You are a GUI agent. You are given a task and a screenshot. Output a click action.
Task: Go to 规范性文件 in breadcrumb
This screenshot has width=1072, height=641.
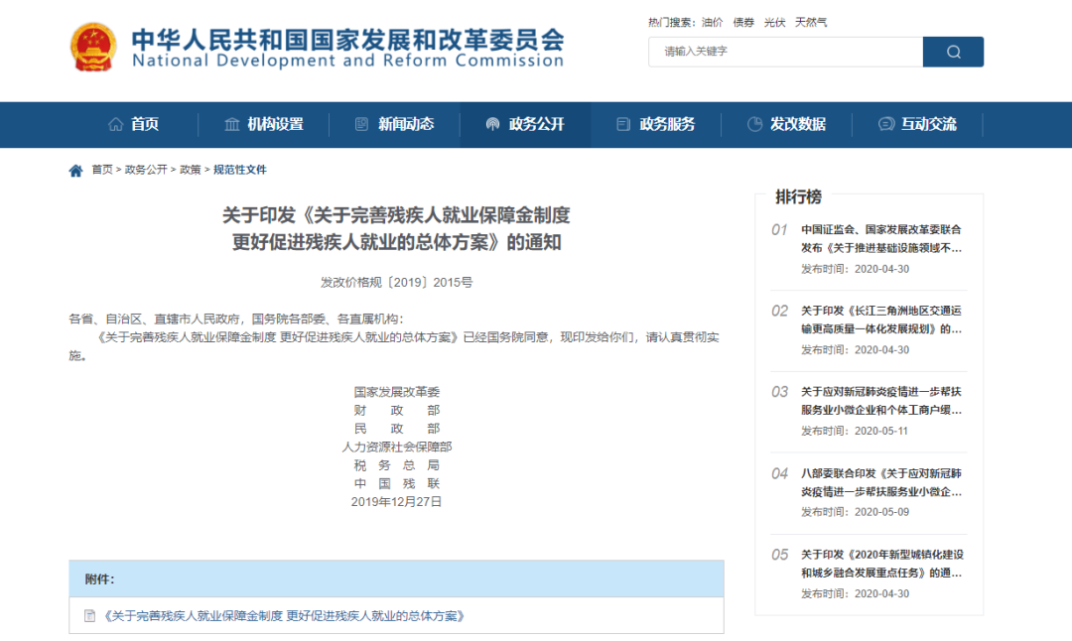click(240, 170)
